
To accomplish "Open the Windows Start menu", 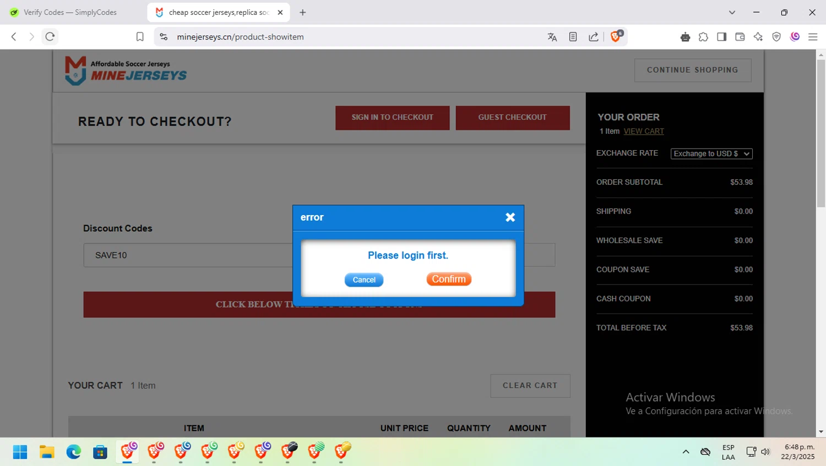I will [20, 452].
